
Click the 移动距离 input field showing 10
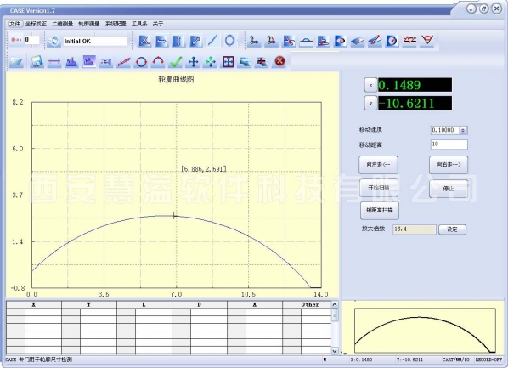[x=449, y=144]
